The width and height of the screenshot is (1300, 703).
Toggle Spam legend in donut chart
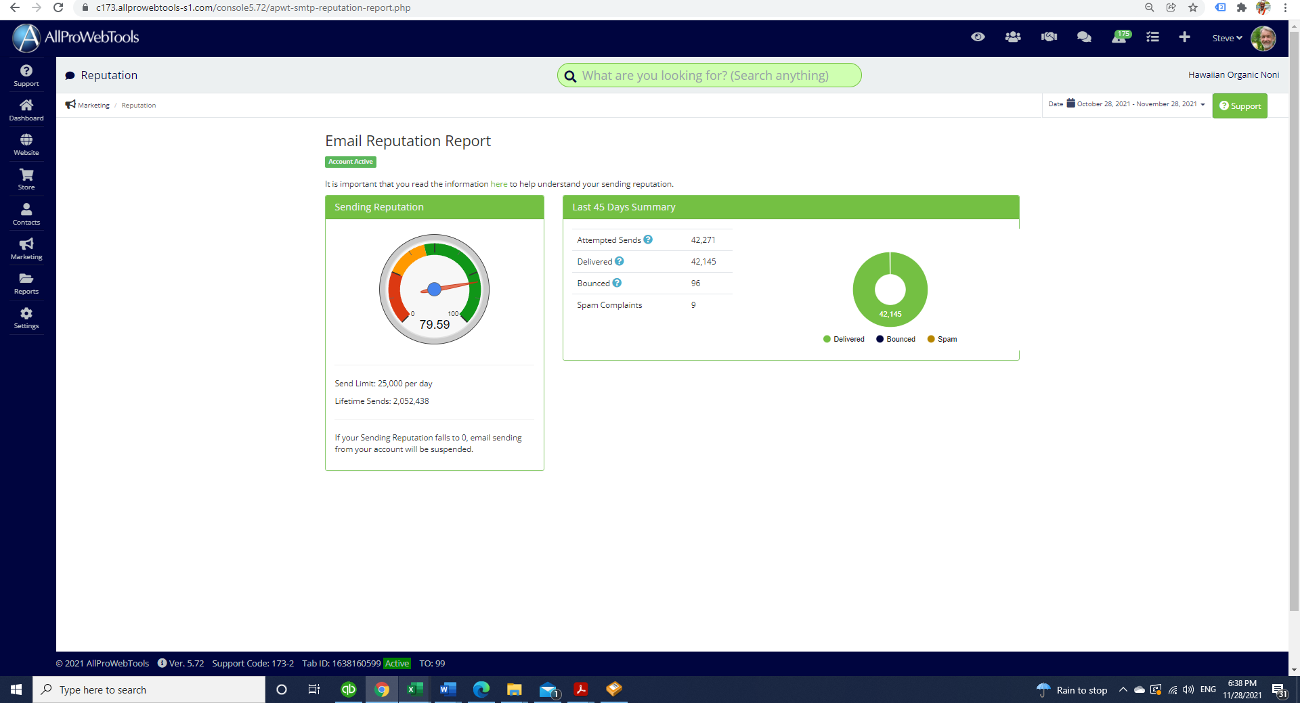942,339
